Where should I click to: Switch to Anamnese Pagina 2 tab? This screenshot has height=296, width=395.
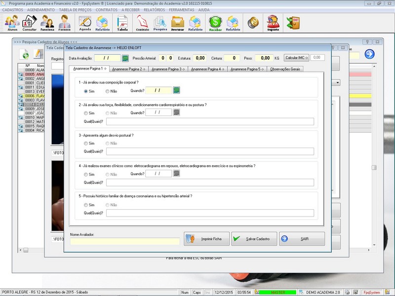(129, 69)
